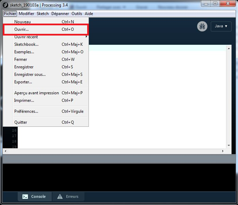The width and height of the screenshot is (238, 205).
Task: Click line number 18 in the gutter
Action: (x=14, y=141)
